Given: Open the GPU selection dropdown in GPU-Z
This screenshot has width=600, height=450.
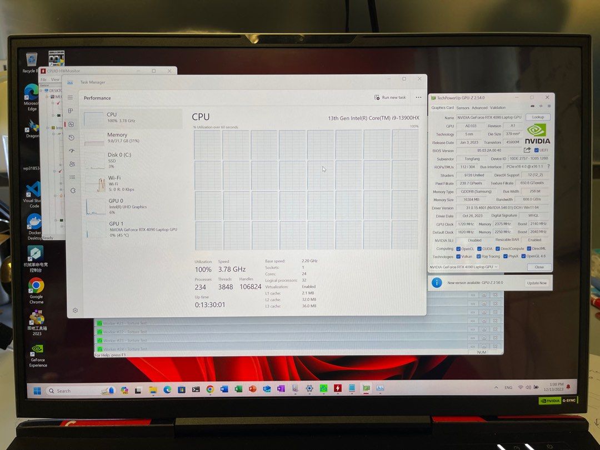Looking at the screenshot, I should click(x=496, y=267).
